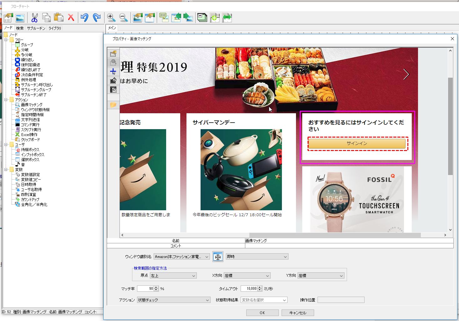The width and height of the screenshot is (459, 321).
Task: Click the paste clipboard icon
Action: coord(59,18)
